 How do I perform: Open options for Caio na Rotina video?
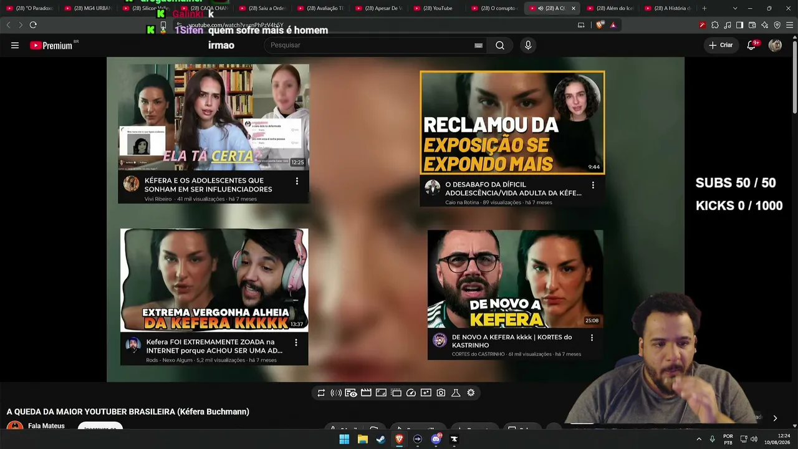pos(593,185)
